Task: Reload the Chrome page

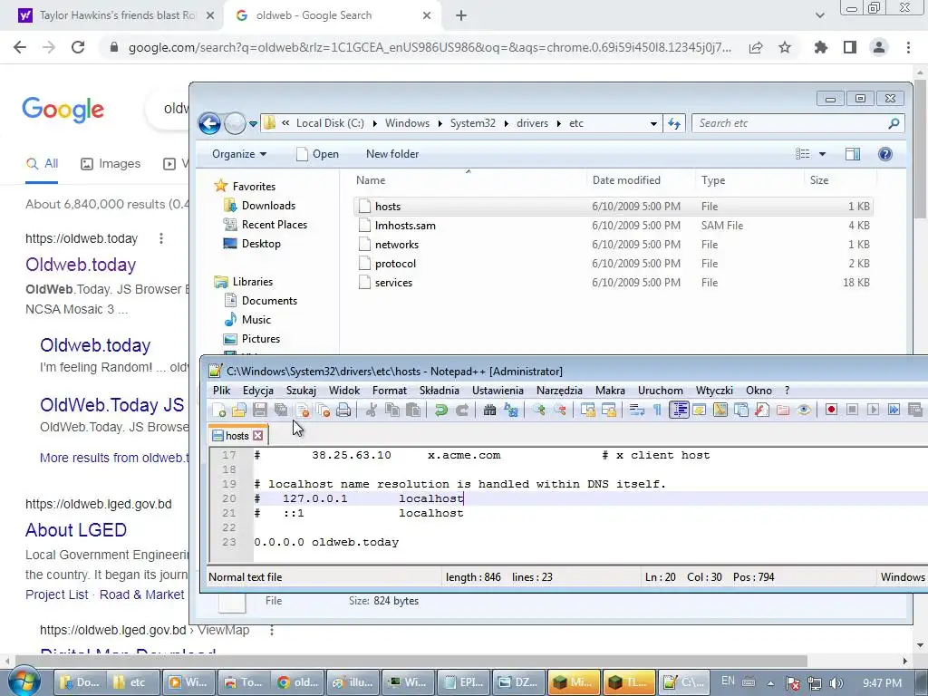Action: [x=78, y=47]
